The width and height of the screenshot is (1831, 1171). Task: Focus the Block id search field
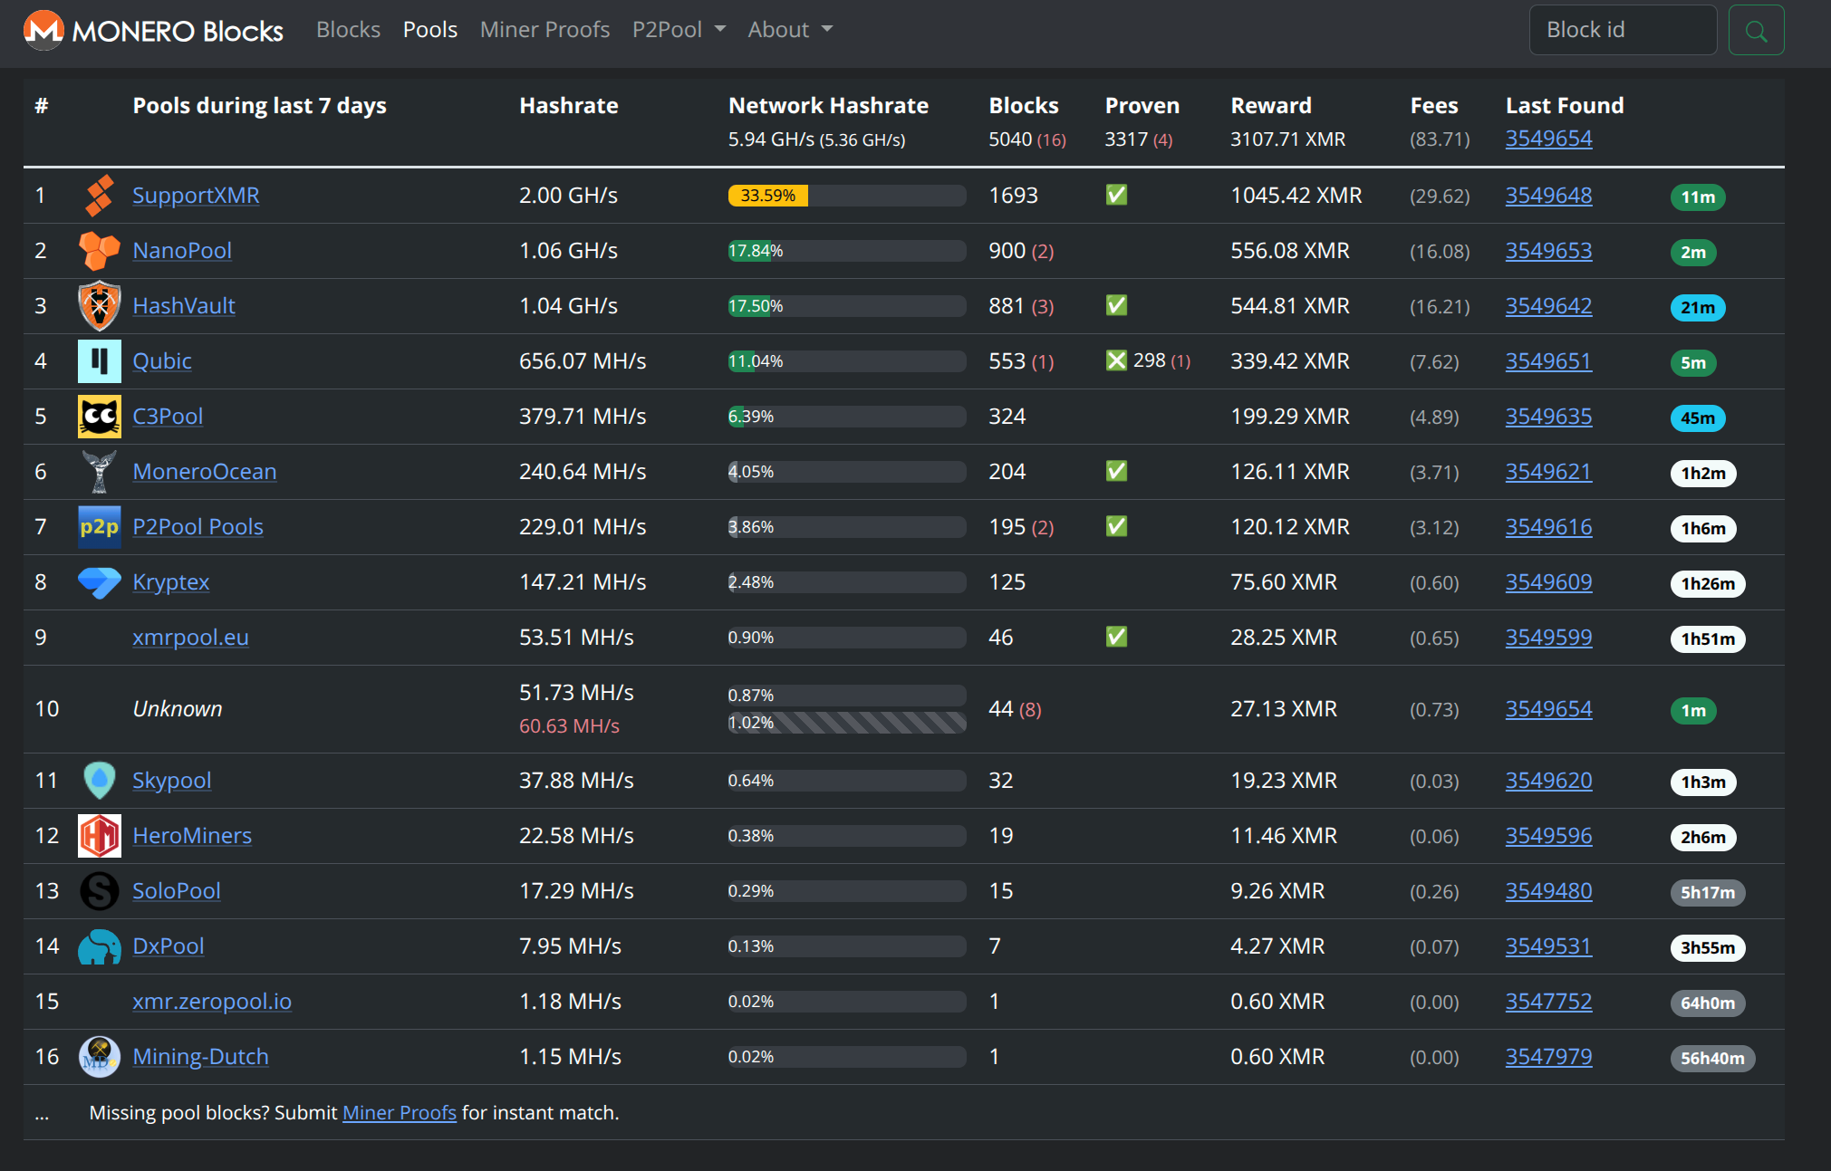click(x=1622, y=30)
